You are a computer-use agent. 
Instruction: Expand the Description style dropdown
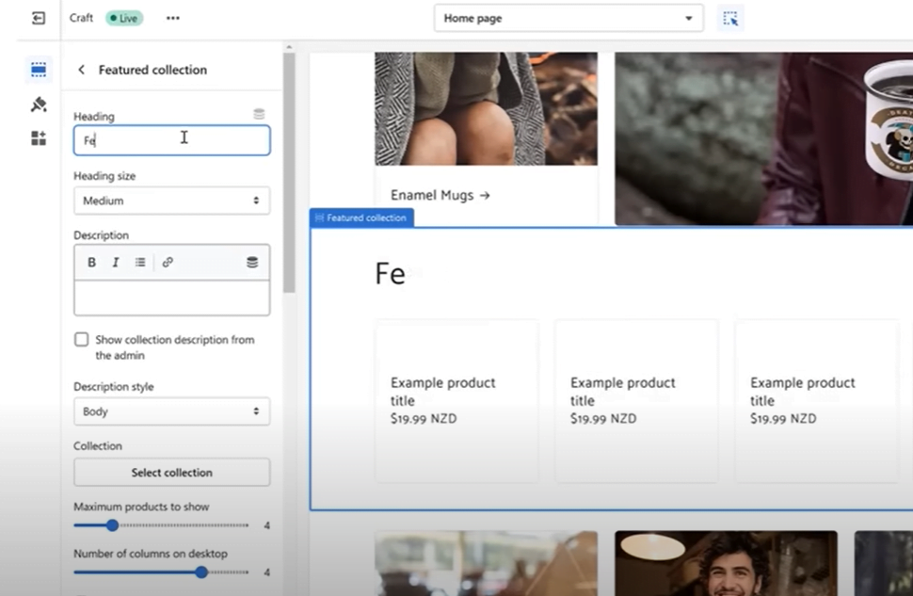(171, 411)
